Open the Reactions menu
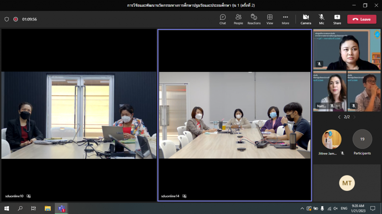 [254, 19]
